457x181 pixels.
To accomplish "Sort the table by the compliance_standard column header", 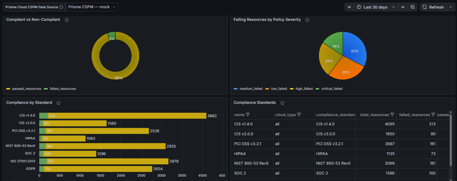I will pyautogui.click(x=335, y=115).
